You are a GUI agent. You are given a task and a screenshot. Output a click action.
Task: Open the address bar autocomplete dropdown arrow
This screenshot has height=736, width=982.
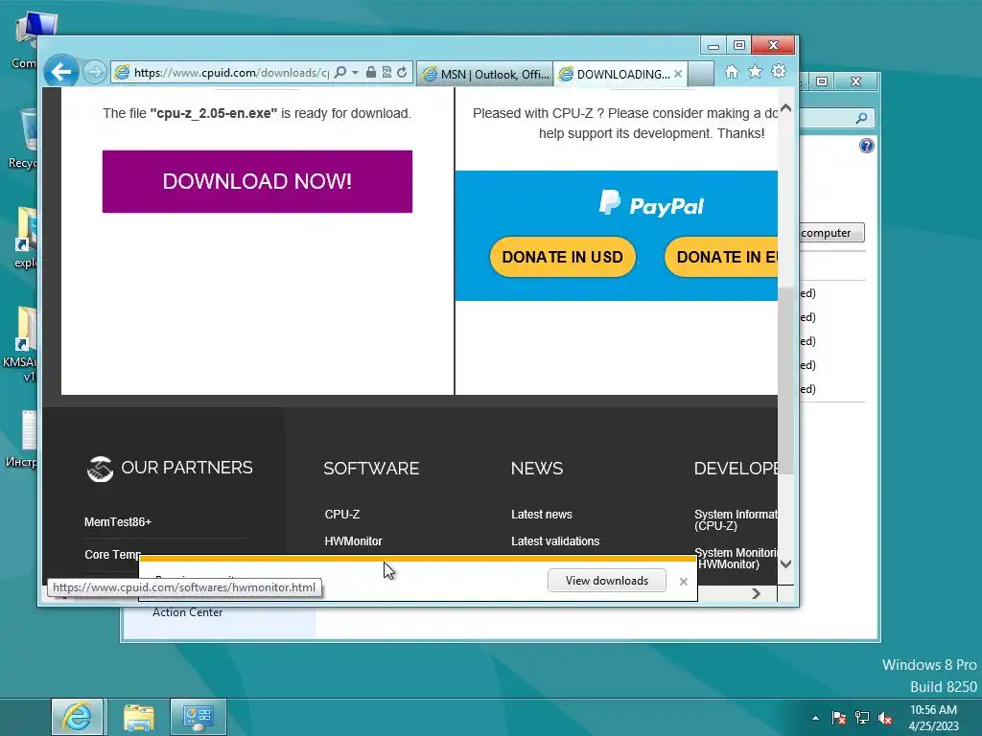355,73
